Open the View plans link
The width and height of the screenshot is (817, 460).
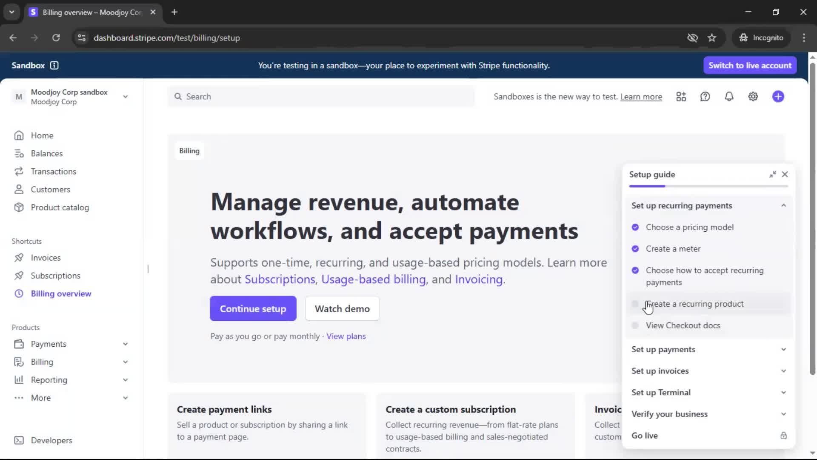(x=346, y=336)
